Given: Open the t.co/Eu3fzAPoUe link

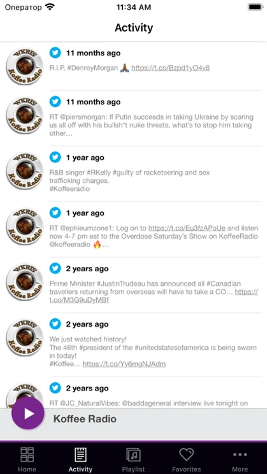Looking at the screenshot, I should (x=187, y=228).
